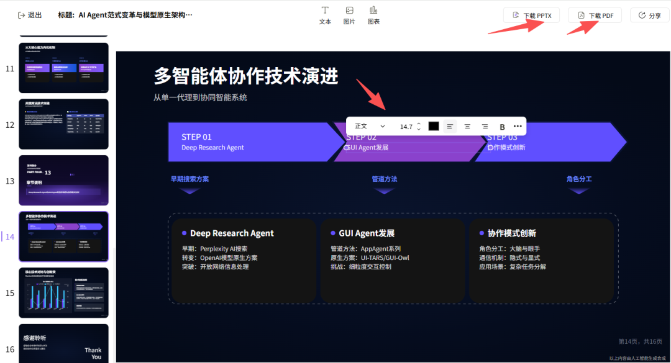Click the 管道方法 label
671x363 pixels.
(385, 179)
